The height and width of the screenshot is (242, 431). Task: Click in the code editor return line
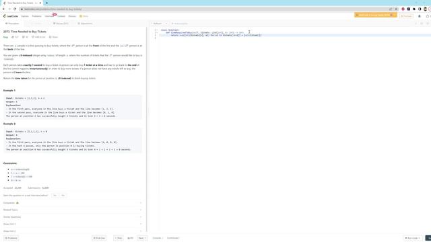[216, 36]
